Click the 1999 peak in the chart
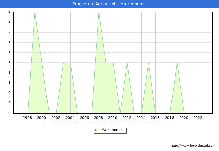The width and height of the screenshot is (219, 151). [35, 12]
